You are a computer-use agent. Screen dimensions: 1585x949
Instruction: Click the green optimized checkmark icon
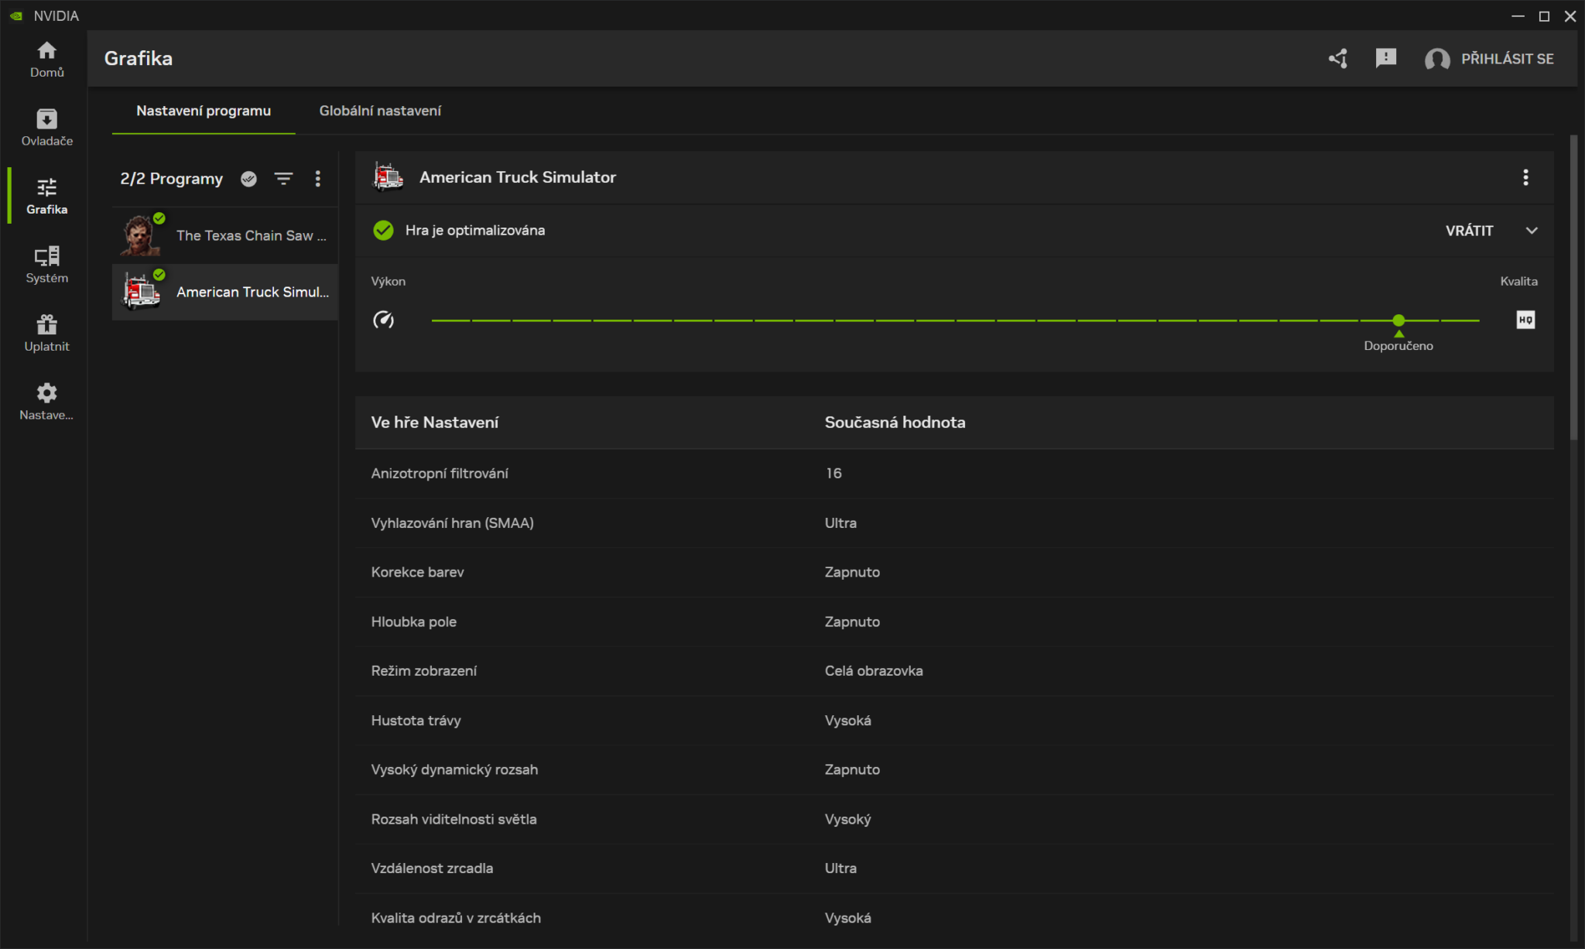tap(383, 230)
